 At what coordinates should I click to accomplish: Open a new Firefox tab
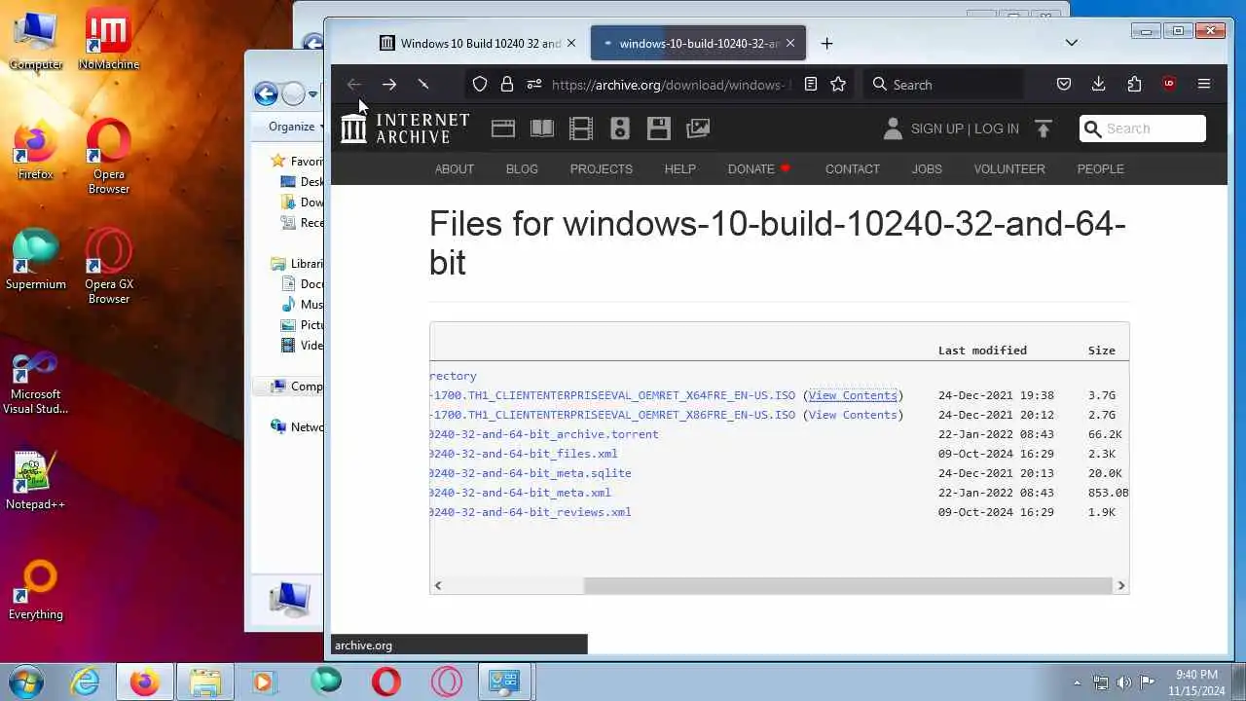click(826, 43)
